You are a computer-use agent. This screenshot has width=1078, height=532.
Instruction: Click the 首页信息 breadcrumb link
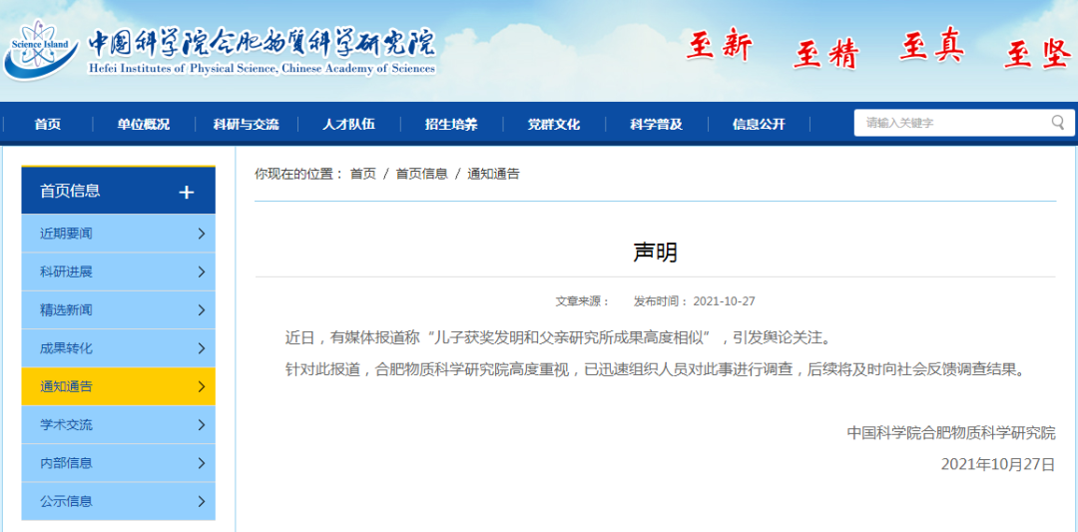(x=421, y=174)
